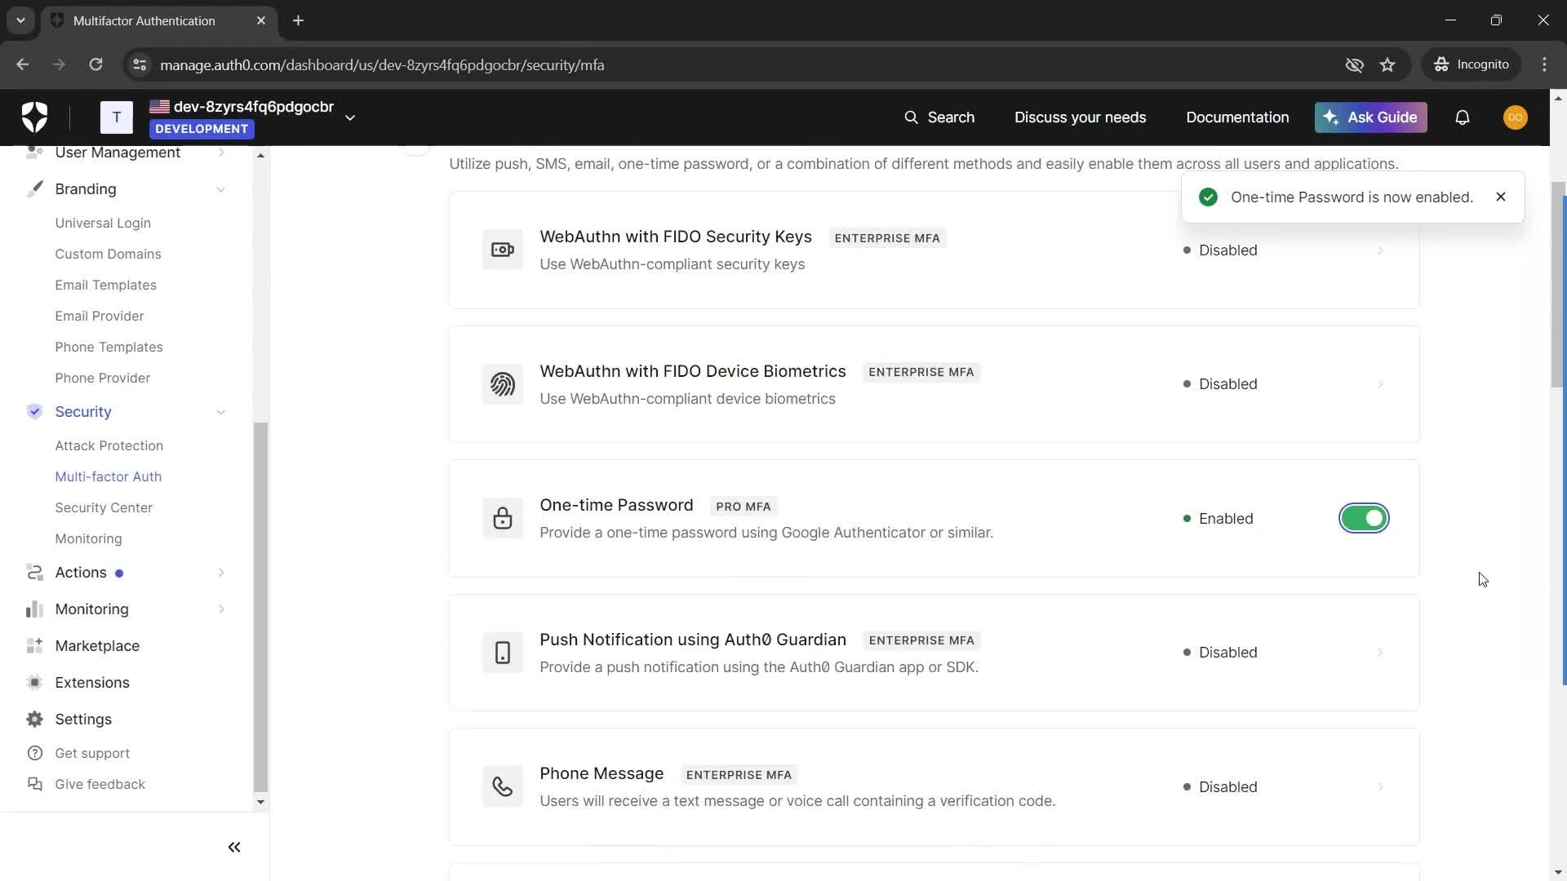This screenshot has width=1567, height=881.
Task: Click the One-time Password lock icon
Action: 502,518
